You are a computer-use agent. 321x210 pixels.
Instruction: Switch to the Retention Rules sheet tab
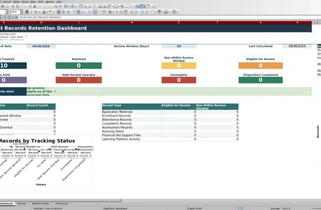41,203
